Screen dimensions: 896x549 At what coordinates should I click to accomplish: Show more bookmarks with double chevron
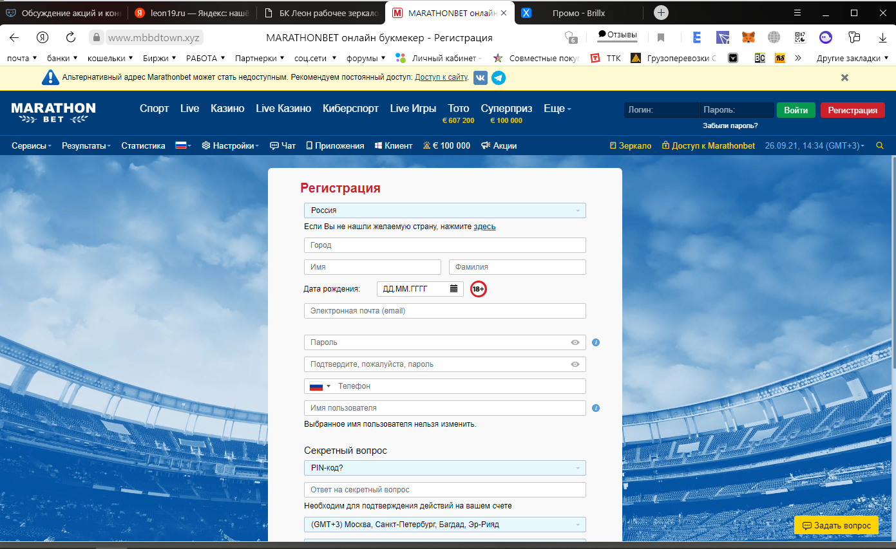click(x=798, y=58)
